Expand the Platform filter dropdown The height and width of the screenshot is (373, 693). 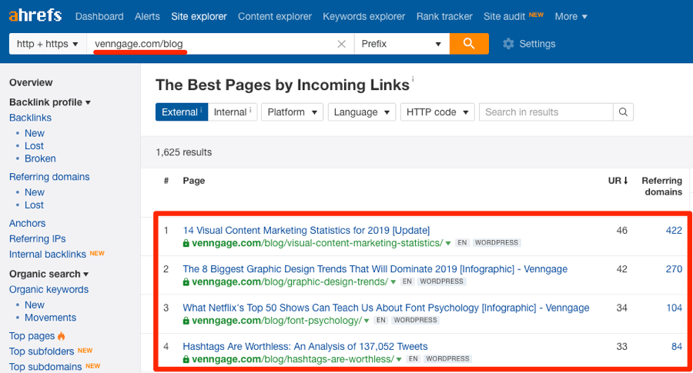point(292,112)
